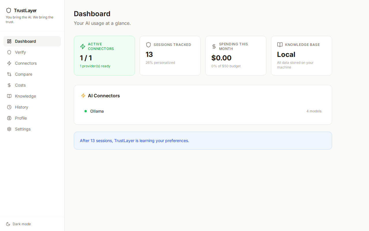Select the Connectors lightning bolt icon
Screen dimensions: 369x231
[9, 63]
